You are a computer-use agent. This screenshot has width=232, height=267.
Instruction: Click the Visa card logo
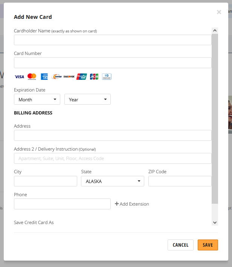coord(20,77)
